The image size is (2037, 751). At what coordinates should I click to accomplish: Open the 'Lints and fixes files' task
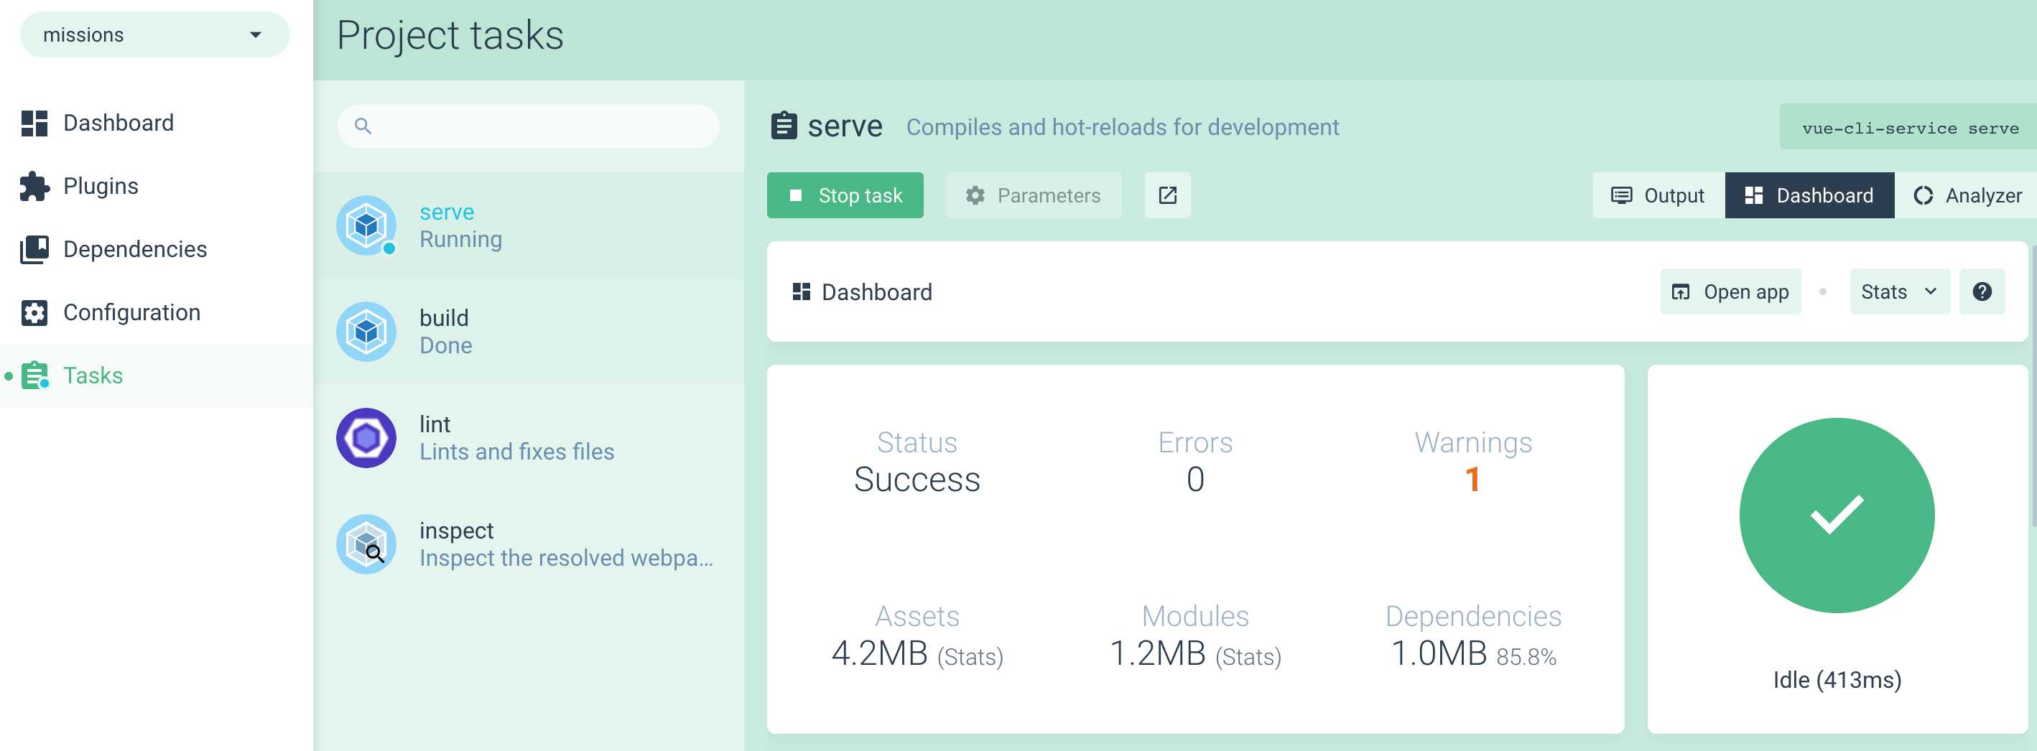tap(528, 438)
